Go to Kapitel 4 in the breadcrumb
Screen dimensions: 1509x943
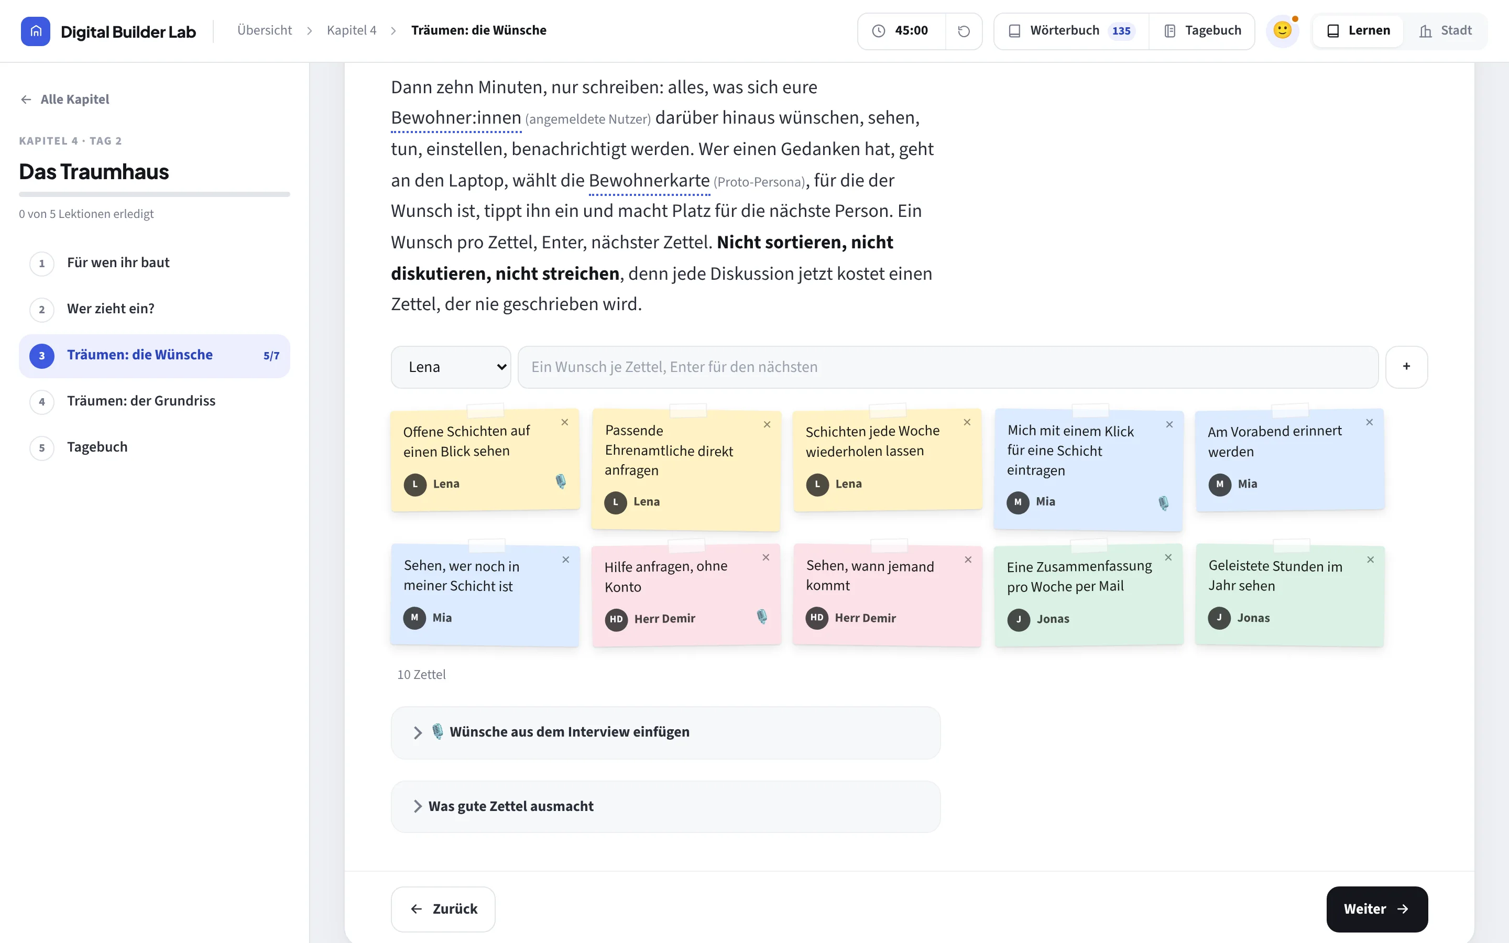(352, 30)
